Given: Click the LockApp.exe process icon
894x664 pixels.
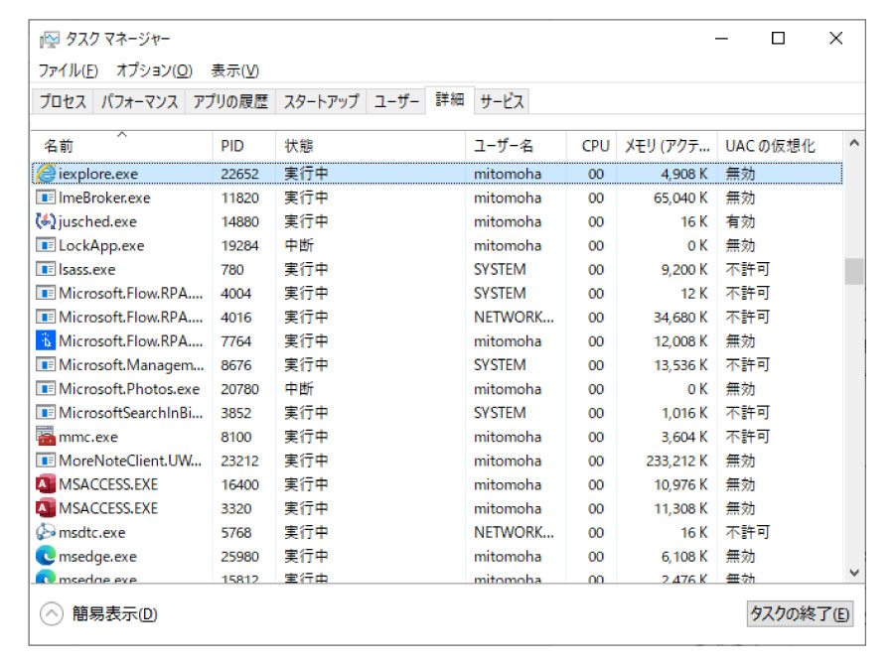Looking at the screenshot, I should point(46,245).
